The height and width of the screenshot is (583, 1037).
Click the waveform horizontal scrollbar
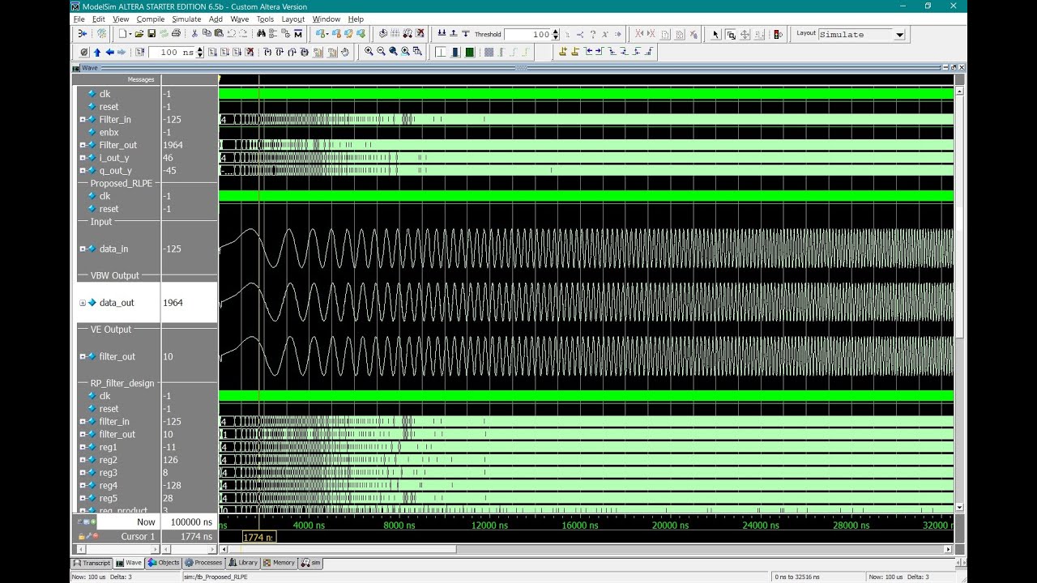pyautogui.click(x=585, y=549)
